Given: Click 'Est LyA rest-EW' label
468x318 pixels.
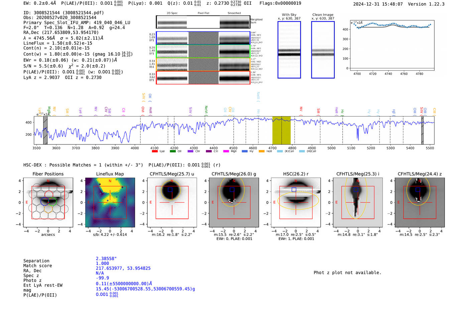Looking at the screenshot, I should click(x=43, y=285).
